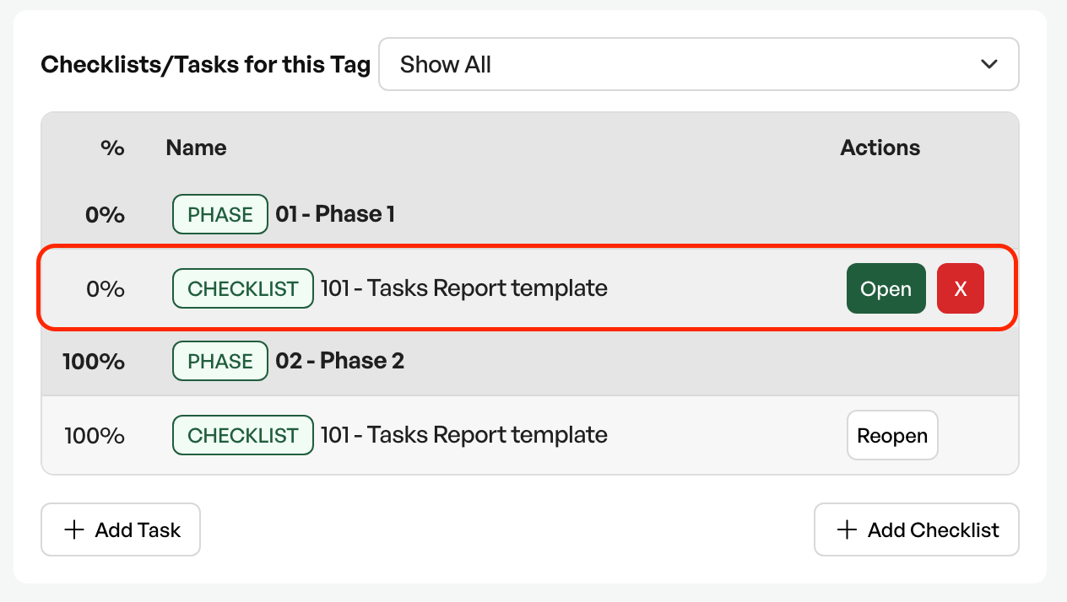The height and width of the screenshot is (602, 1067).
Task: Click the 100% value beside Phase 2
Action: click(94, 361)
